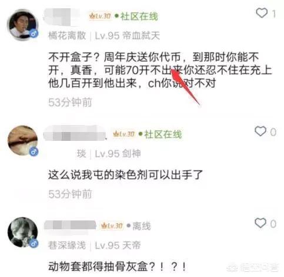
Task: Tap third commenter's 离线 status
Action: click(139, 226)
